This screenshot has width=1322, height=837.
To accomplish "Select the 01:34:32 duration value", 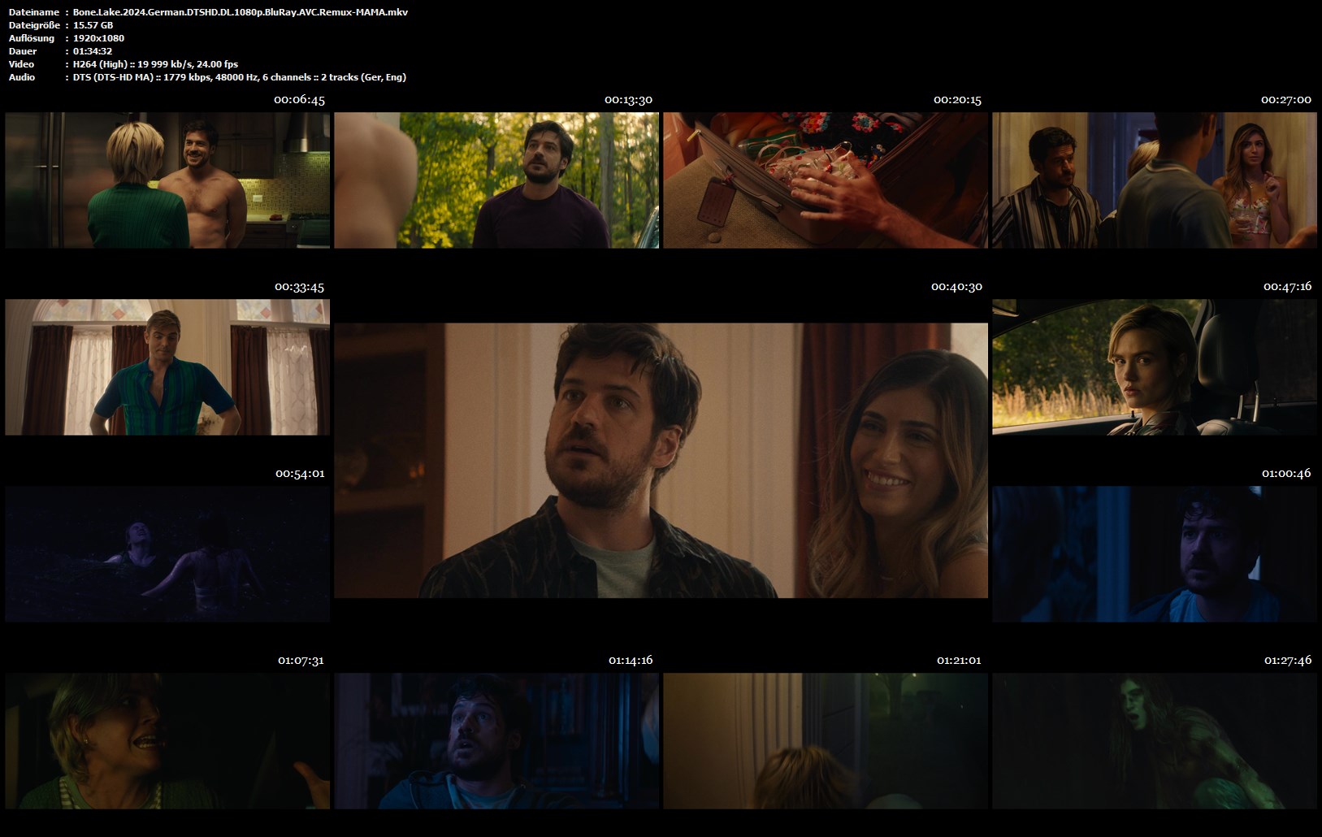I will tap(93, 51).
